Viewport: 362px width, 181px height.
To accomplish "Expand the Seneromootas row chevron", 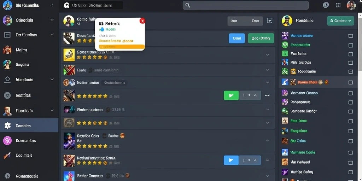I will (268, 55).
